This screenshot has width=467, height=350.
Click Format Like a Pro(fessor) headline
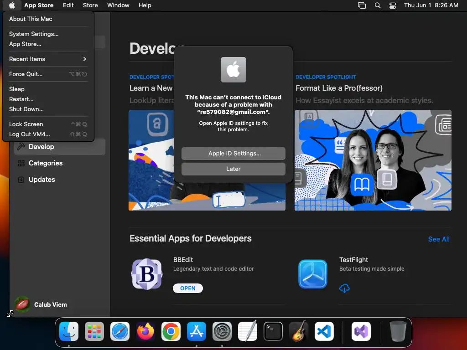pos(339,88)
